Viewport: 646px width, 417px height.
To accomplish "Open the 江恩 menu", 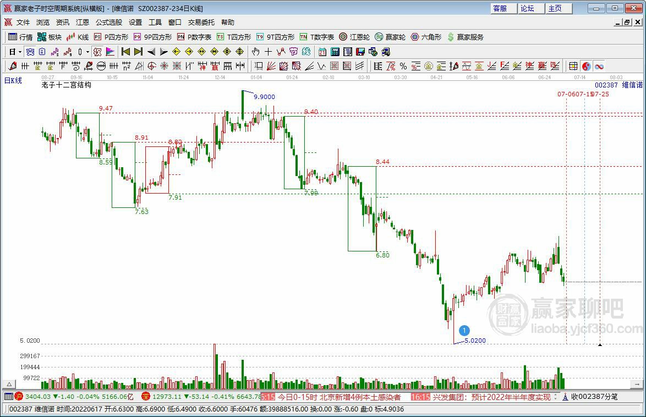I will pos(83,22).
